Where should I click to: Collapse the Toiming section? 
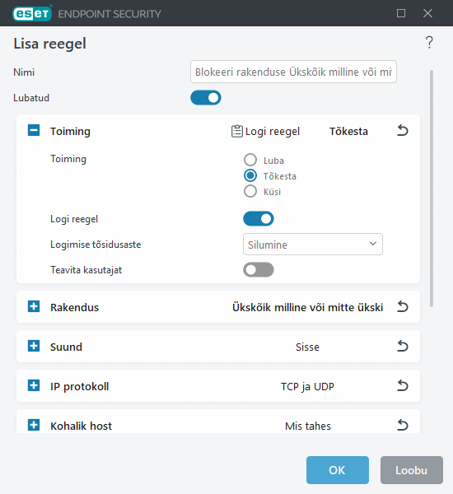[x=34, y=130]
